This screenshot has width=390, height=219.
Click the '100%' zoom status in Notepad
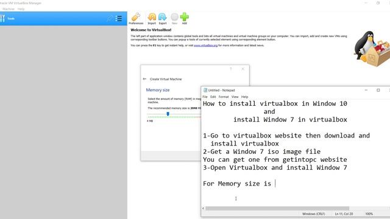[x=369, y=214]
